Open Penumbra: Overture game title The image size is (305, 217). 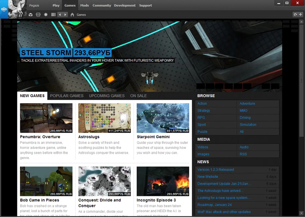40,137
